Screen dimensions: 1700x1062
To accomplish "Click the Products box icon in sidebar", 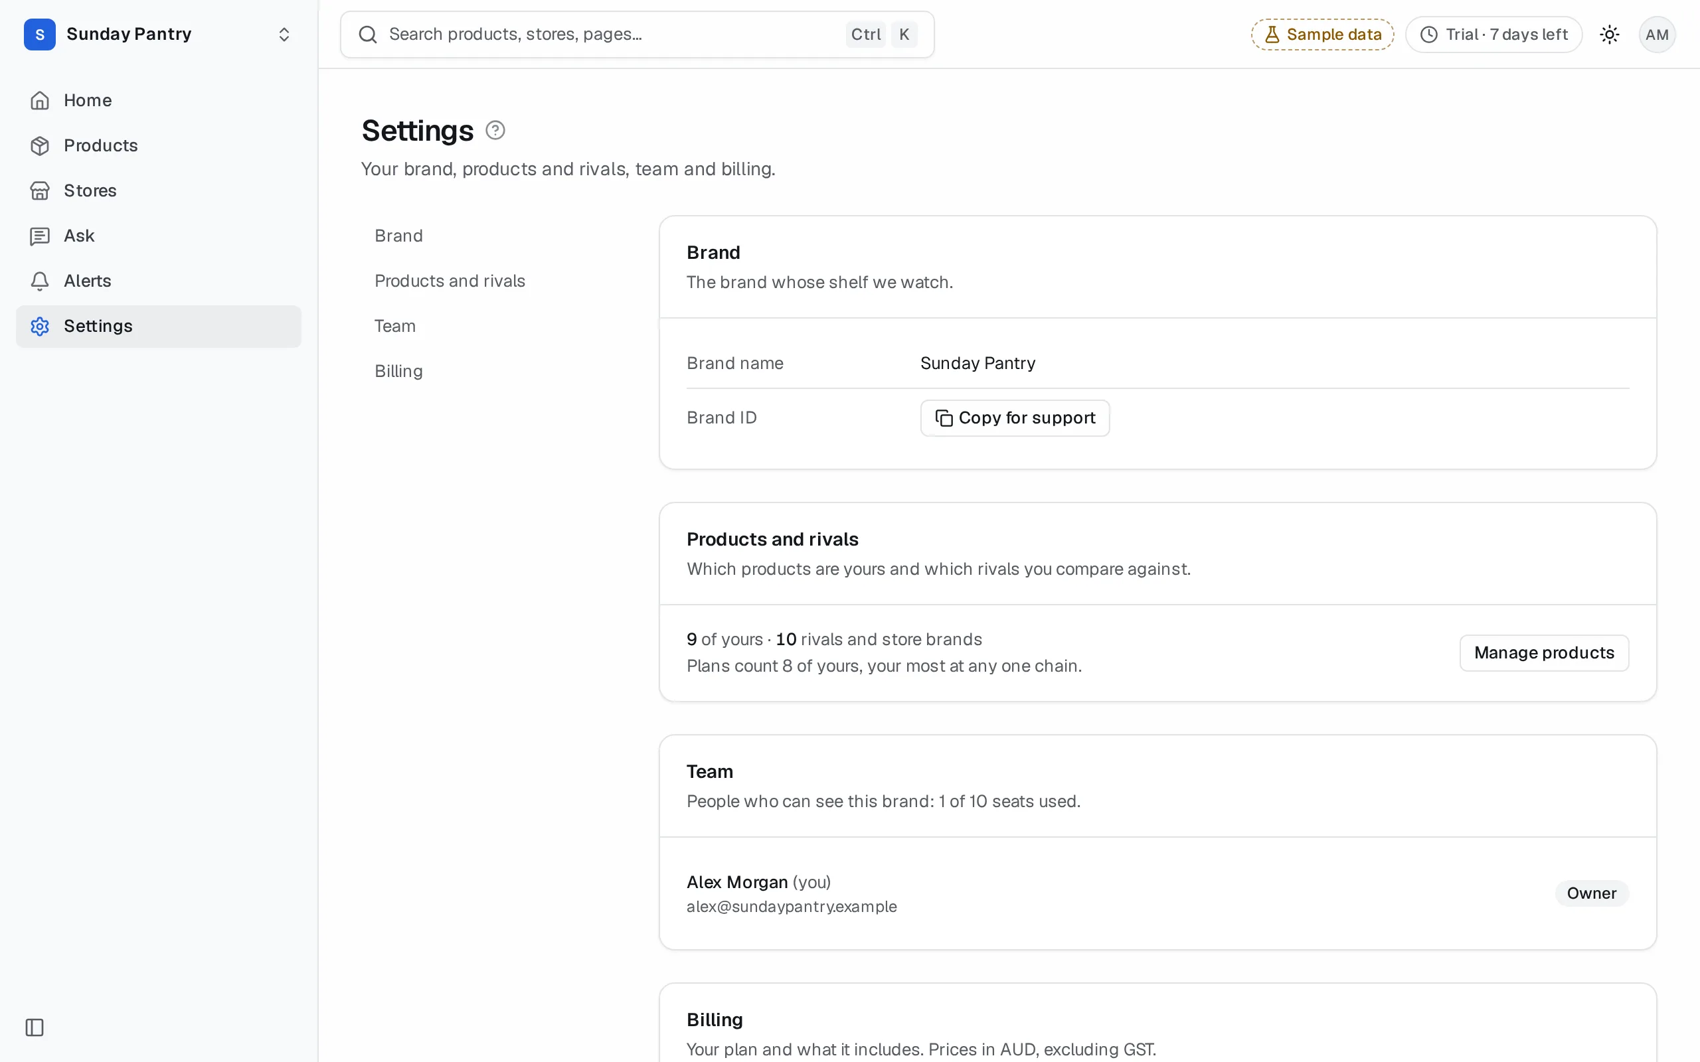I will click(x=40, y=145).
